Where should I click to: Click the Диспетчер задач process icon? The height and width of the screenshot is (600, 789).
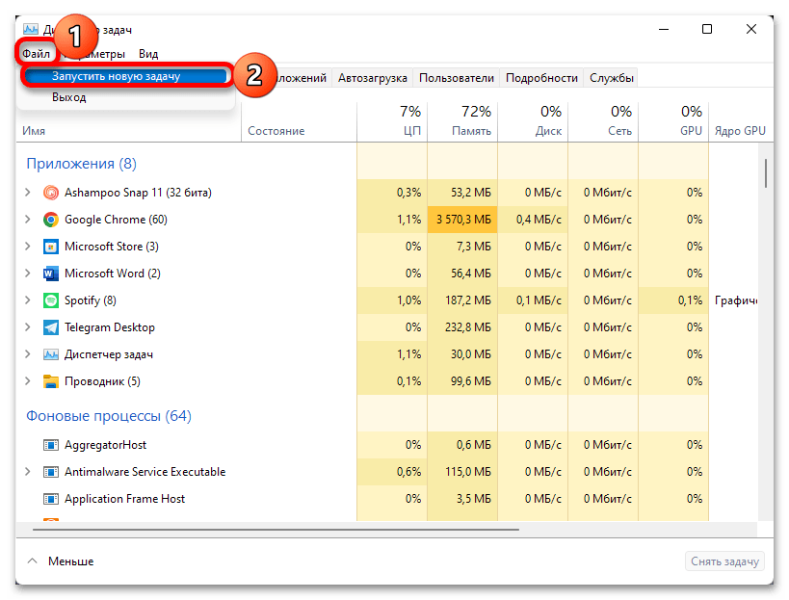point(50,354)
